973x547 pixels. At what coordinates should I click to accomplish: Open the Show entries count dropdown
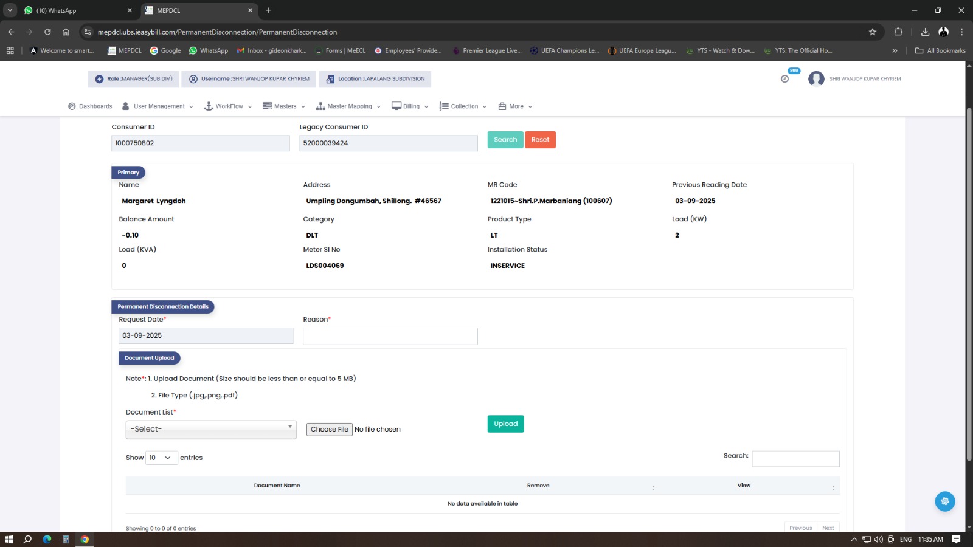161,458
